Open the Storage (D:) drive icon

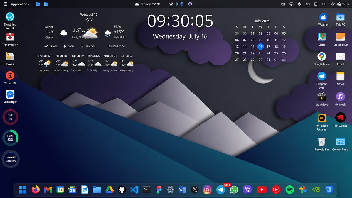pyautogui.click(x=340, y=39)
